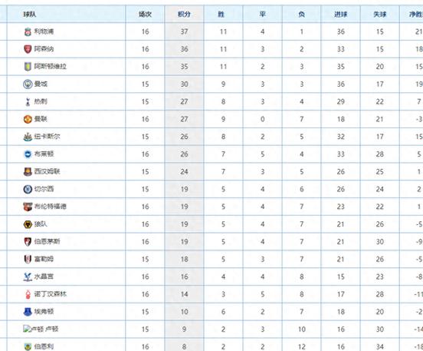Select Liverpool's 37 points cell
The image size is (423, 351).
(184, 31)
